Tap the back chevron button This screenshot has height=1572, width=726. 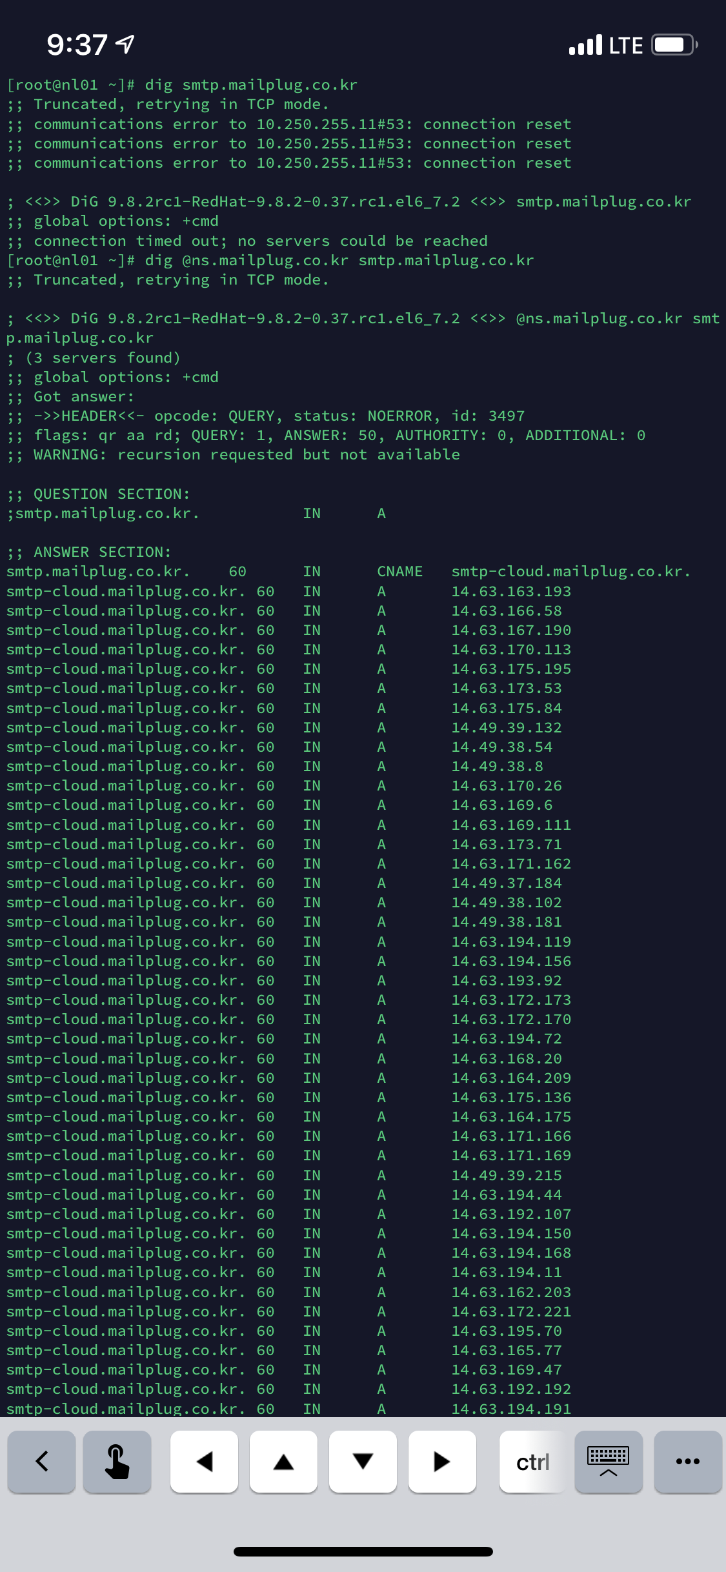tap(42, 1461)
